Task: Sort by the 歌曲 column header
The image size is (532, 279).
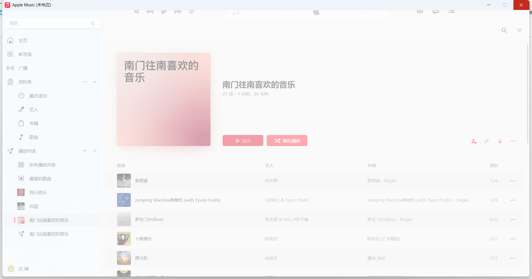Action: (121, 165)
